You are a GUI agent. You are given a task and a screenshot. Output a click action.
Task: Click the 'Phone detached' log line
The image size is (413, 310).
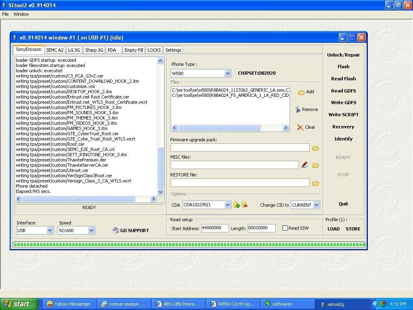(x=31, y=186)
